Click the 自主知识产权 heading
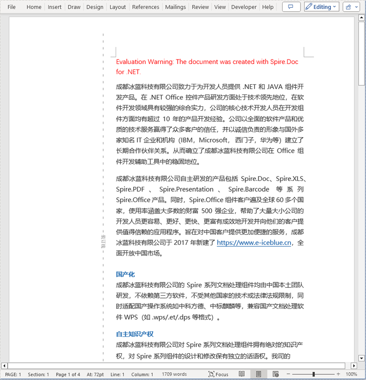366x380 pixels. coord(135,334)
